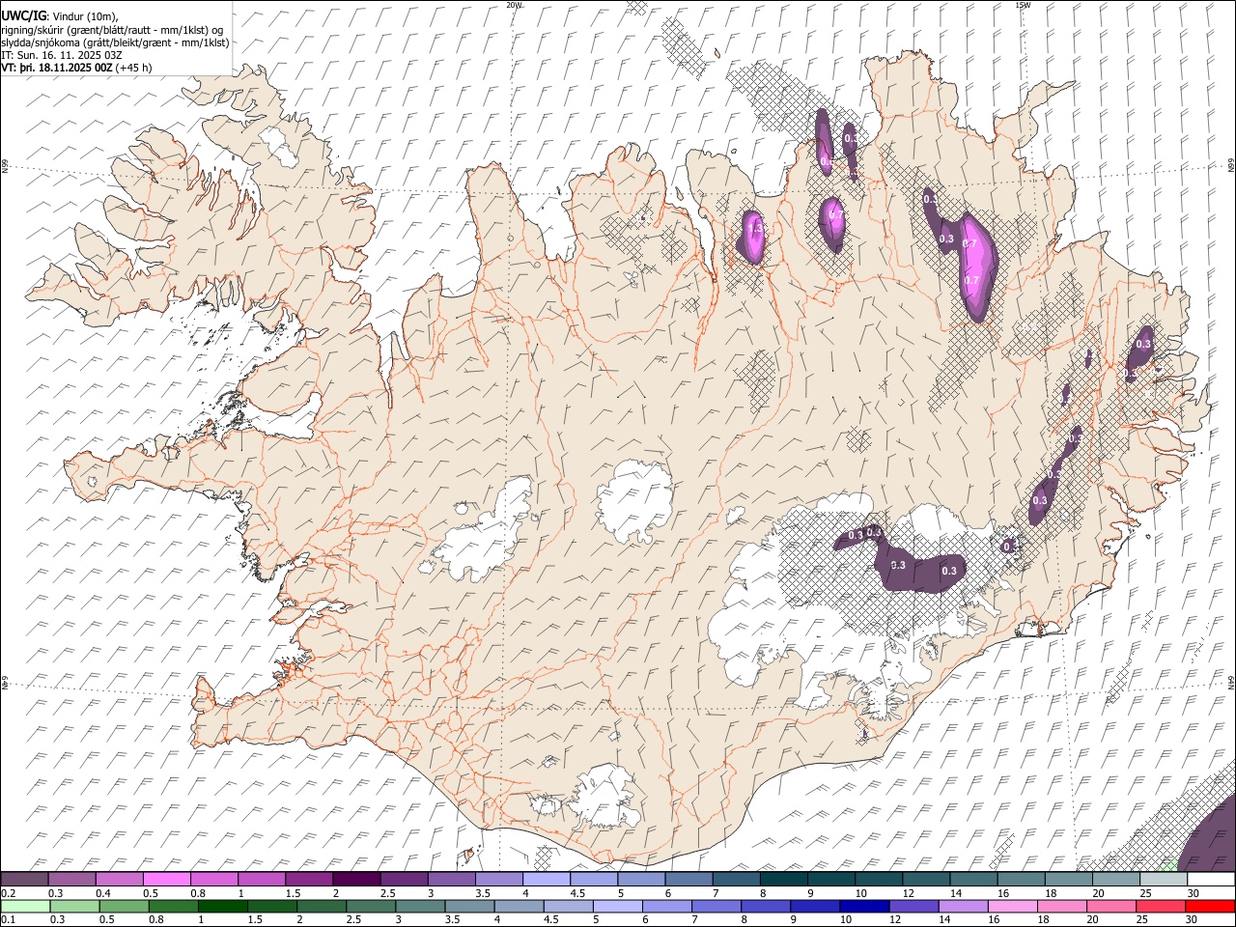Click the '15W' longitude label

pyautogui.click(x=1023, y=5)
